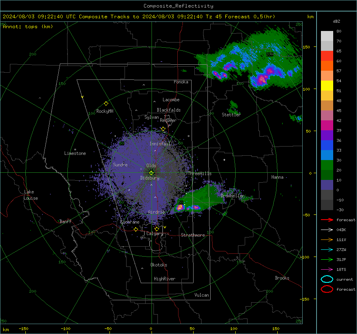Click the red forecast ellipse legend icon
357x334 pixels.
327,289
